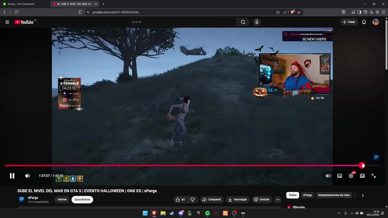
Task: Open the Brave main menu
Action: [x=383, y=12]
